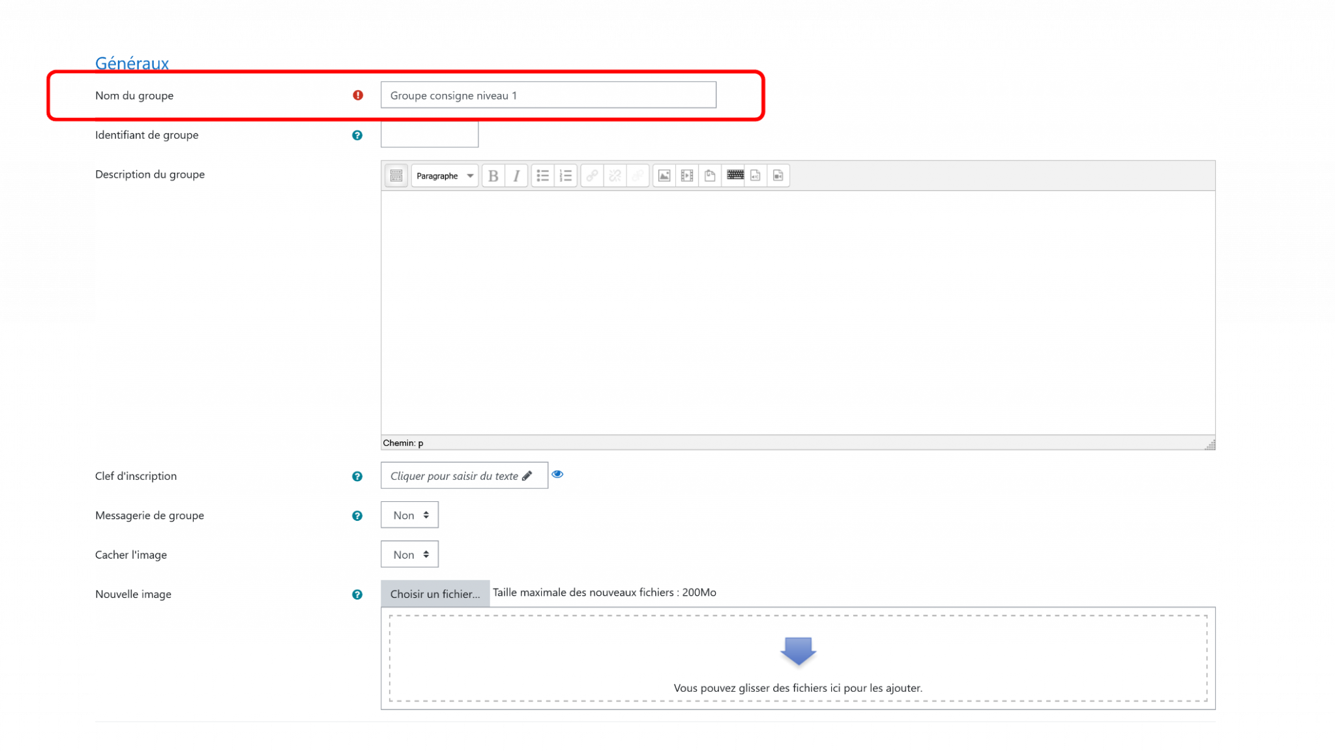
Task: Click the video recording file icon
Action: tap(778, 175)
